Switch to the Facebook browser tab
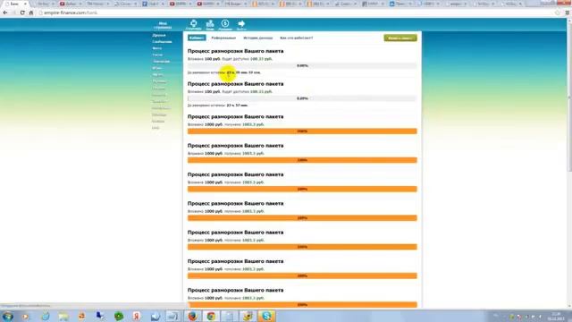Image resolution: width=572 pixels, height=322 pixels. [154, 4]
